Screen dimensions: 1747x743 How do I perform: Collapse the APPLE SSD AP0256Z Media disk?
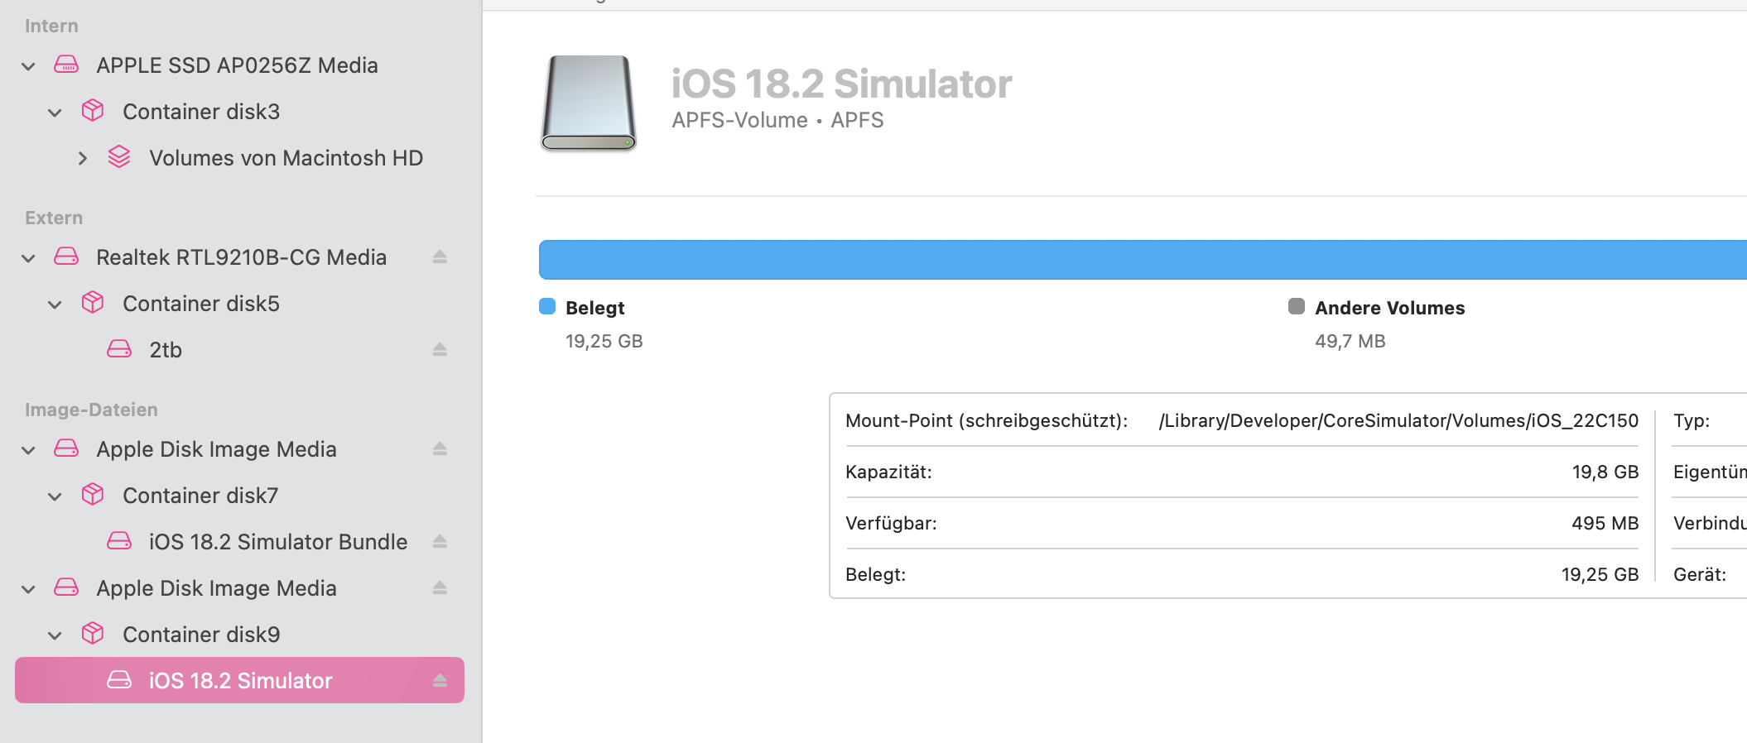29,66
